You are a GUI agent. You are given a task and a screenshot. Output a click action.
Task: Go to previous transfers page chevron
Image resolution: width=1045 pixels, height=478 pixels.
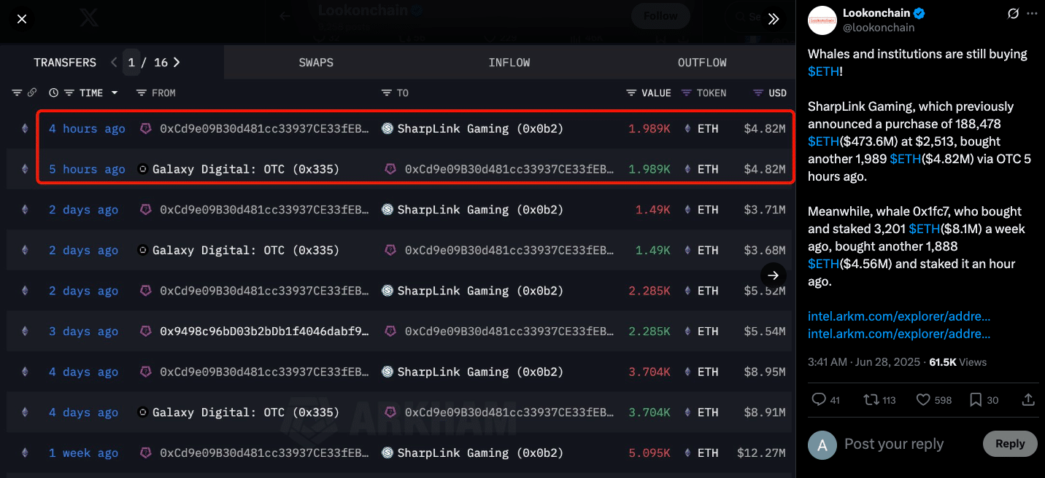click(114, 63)
